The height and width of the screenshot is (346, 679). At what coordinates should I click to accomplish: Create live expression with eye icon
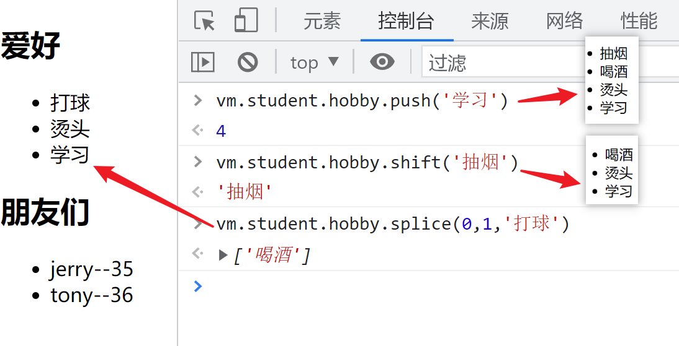[x=382, y=62]
